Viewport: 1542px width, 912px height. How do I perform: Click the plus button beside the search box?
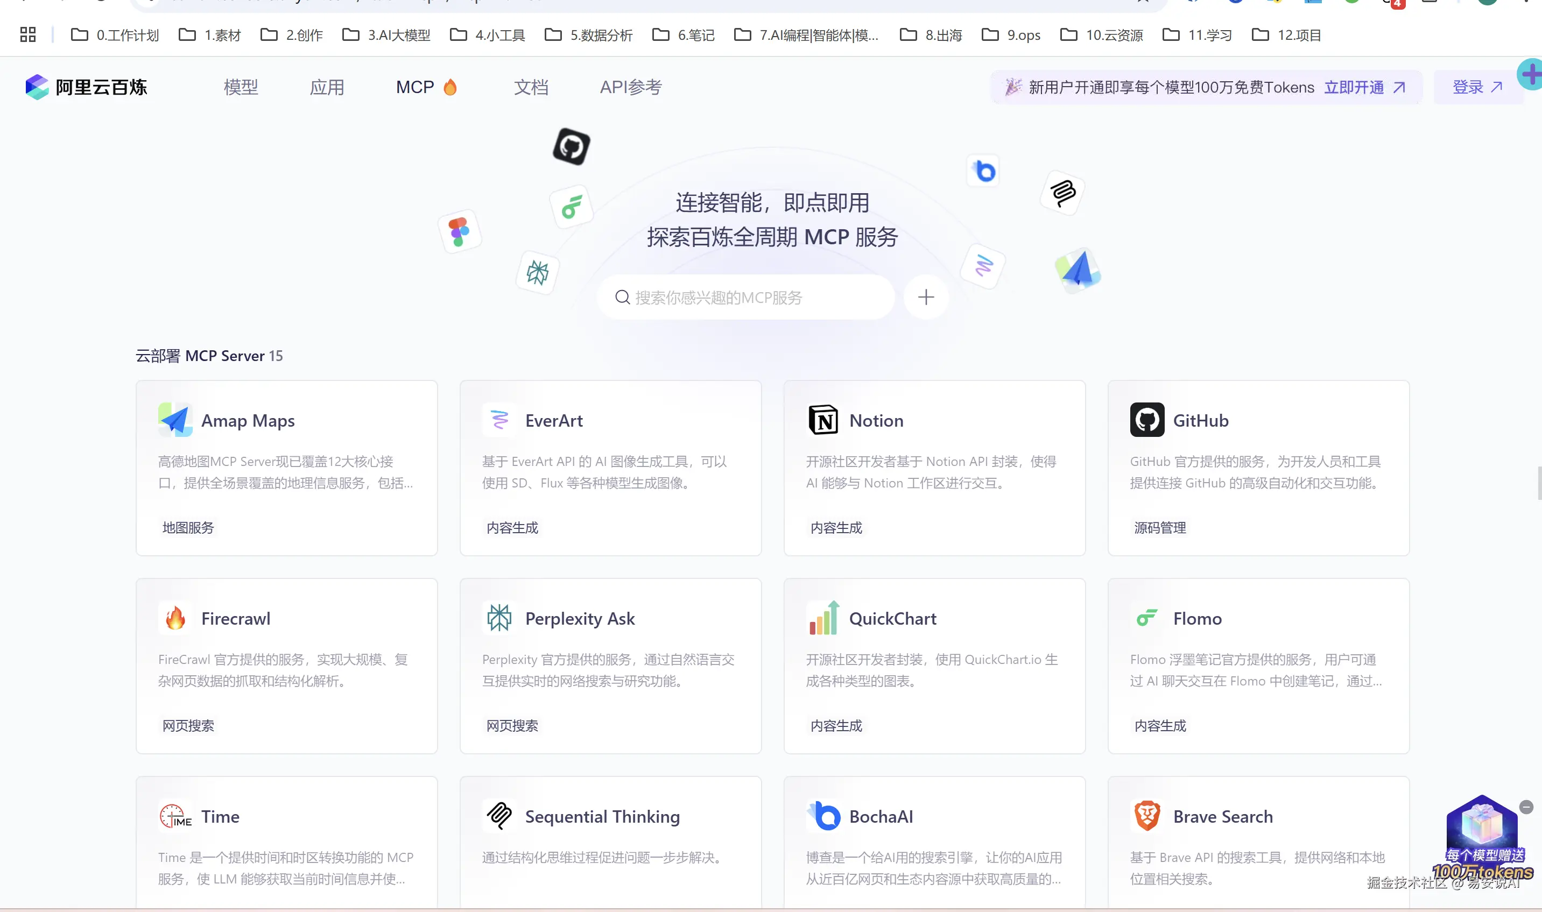(926, 298)
